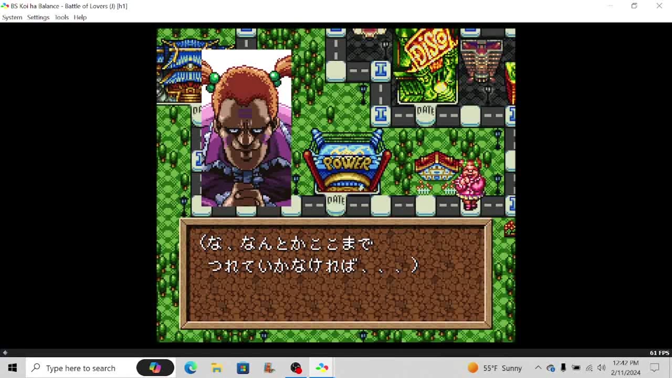Open the Settings menu
The height and width of the screenshot is (378, 672).
(x=38, y=17)
